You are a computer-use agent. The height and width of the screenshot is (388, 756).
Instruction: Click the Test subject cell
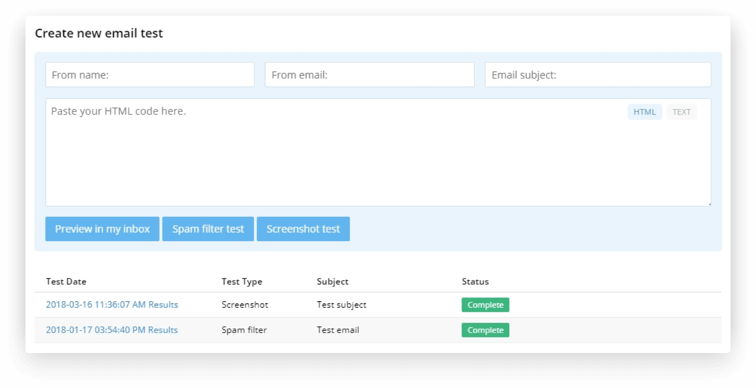tap(342, 305)
